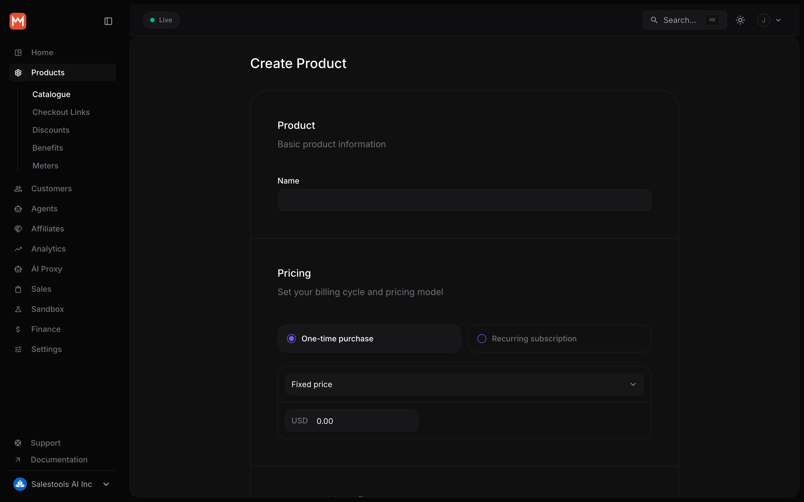Image resolution: width=804 pixels, height=502 pixels.
Task: Collapse the sidebar panel icon
Action: pyautogui.click(x=108, y=21)
